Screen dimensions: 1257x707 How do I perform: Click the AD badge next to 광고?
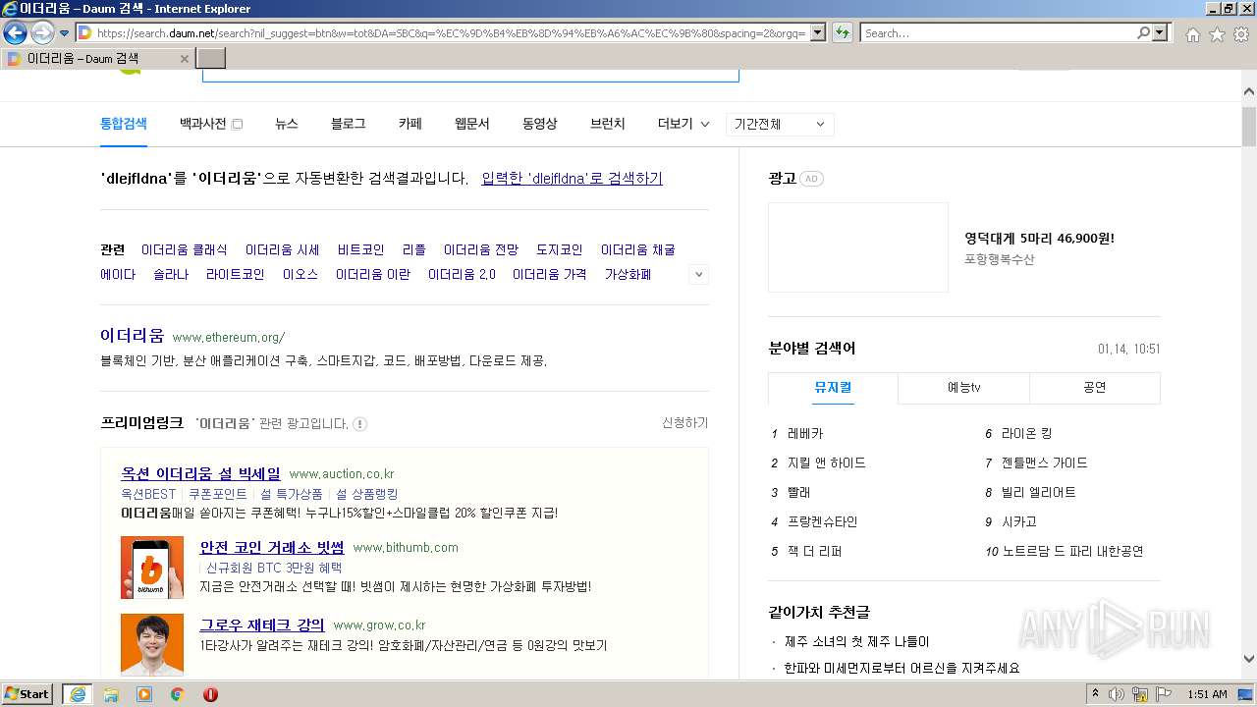pos(811,179)
